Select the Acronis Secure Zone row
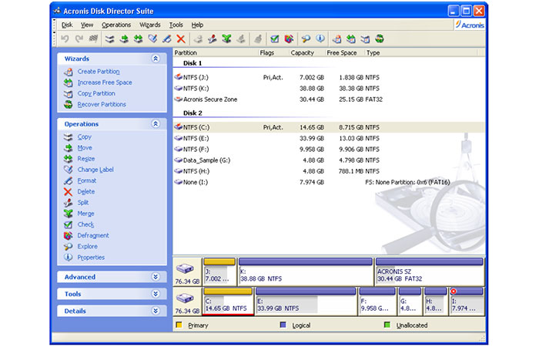The width and height of the screenshot is (539, 347). point(329,99)
